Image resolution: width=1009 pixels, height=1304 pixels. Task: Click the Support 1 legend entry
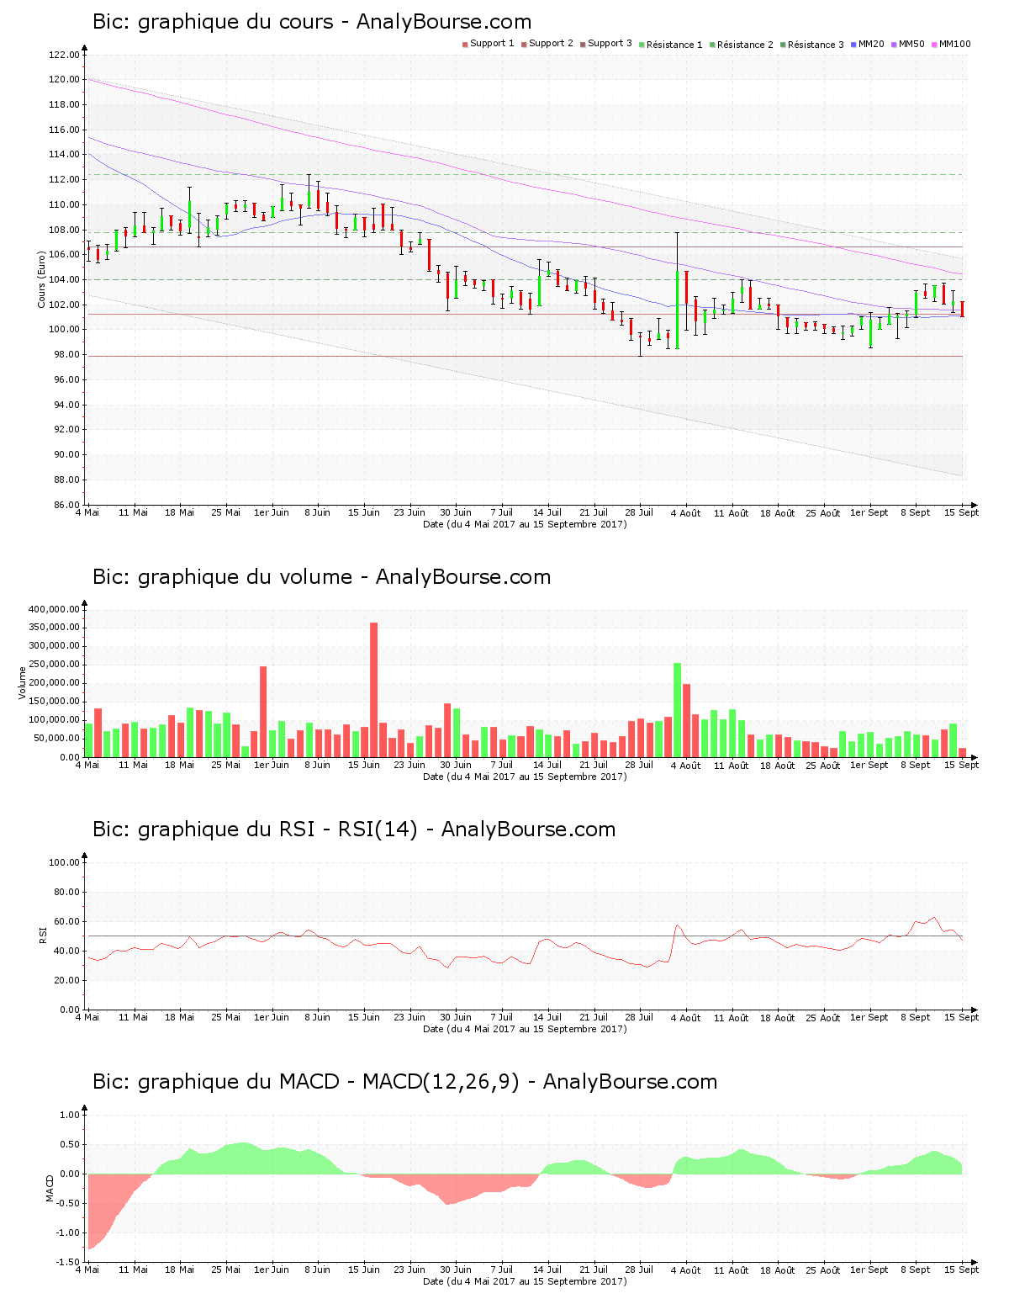(488, 44)
